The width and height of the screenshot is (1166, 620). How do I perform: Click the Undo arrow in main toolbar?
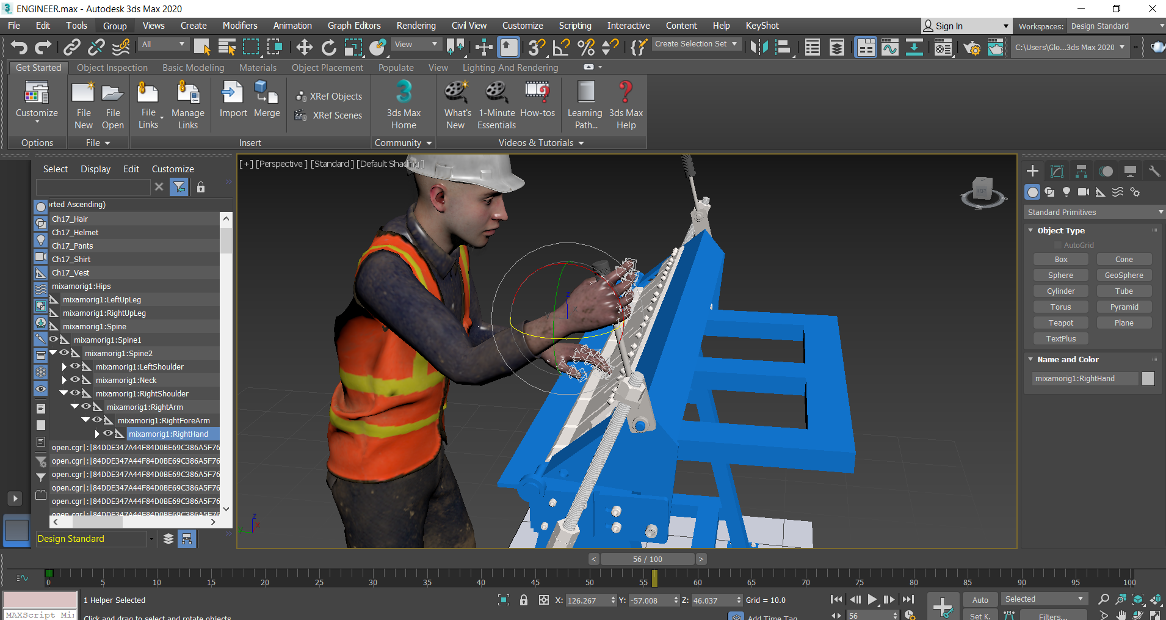click(x=19, y=47)
